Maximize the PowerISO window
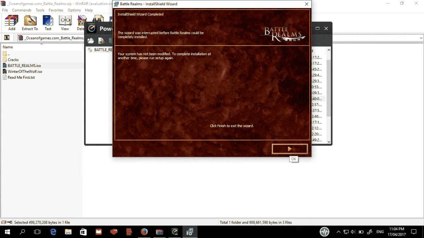 point(317,28)
